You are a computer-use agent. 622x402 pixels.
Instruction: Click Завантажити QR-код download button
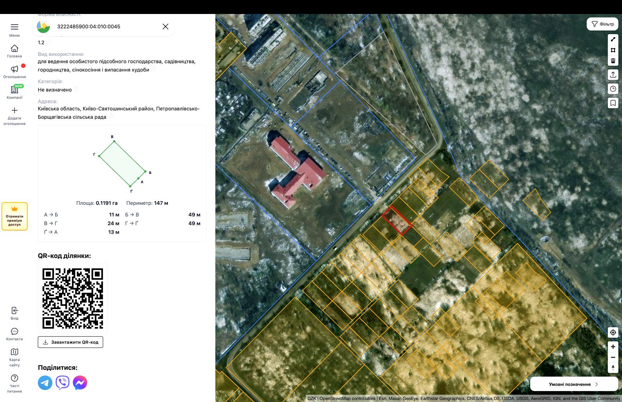(x=70, y=342)
